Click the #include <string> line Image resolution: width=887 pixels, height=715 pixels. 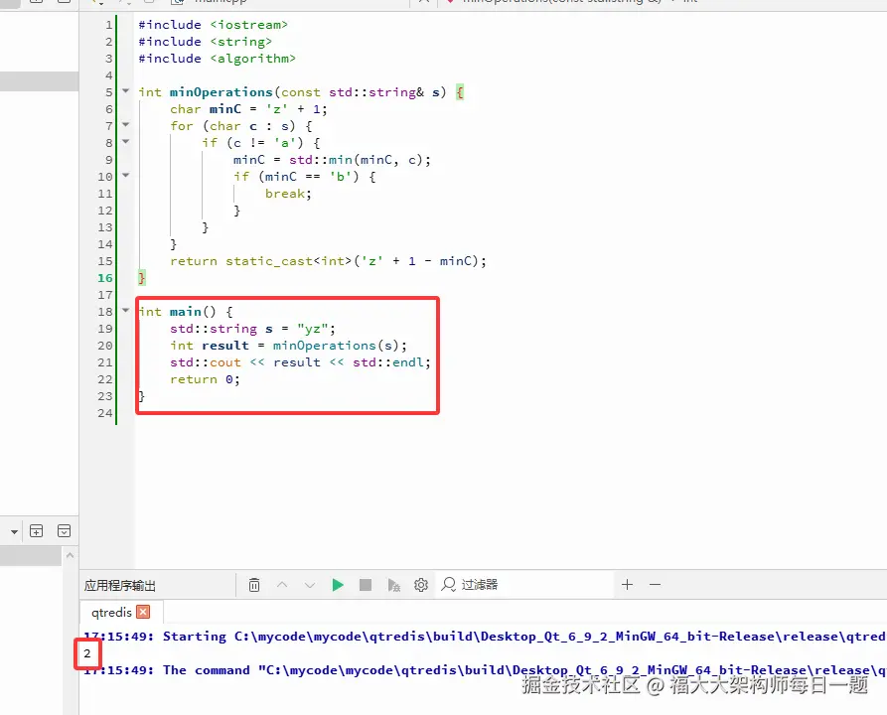coord(206,42)
